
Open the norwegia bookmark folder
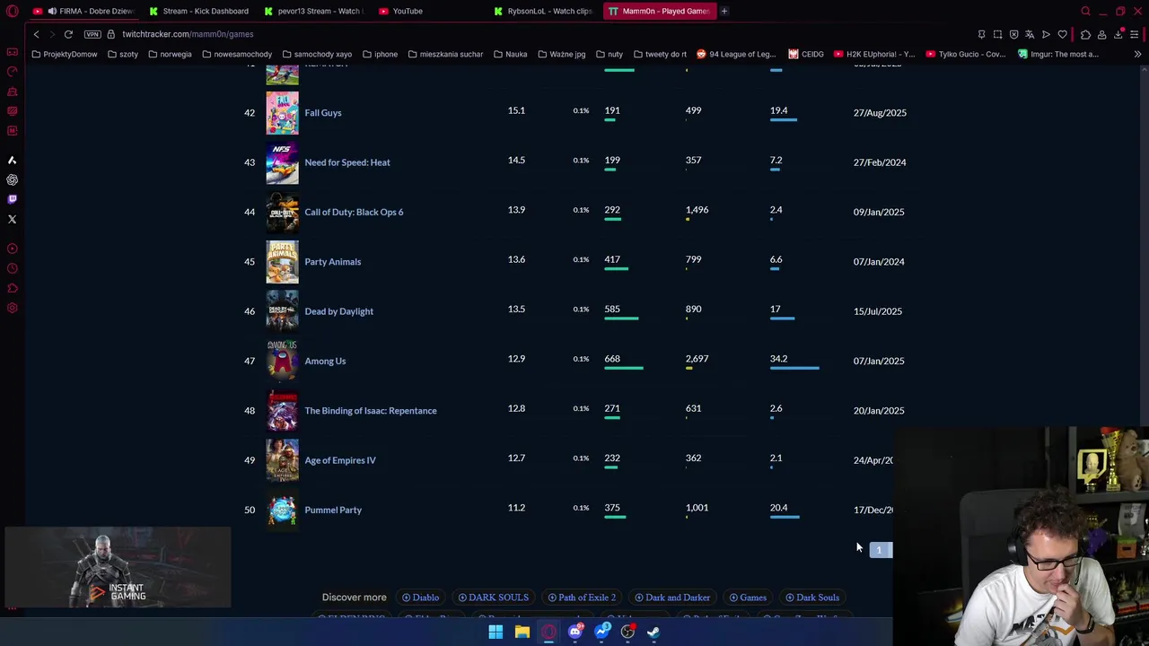170,54
